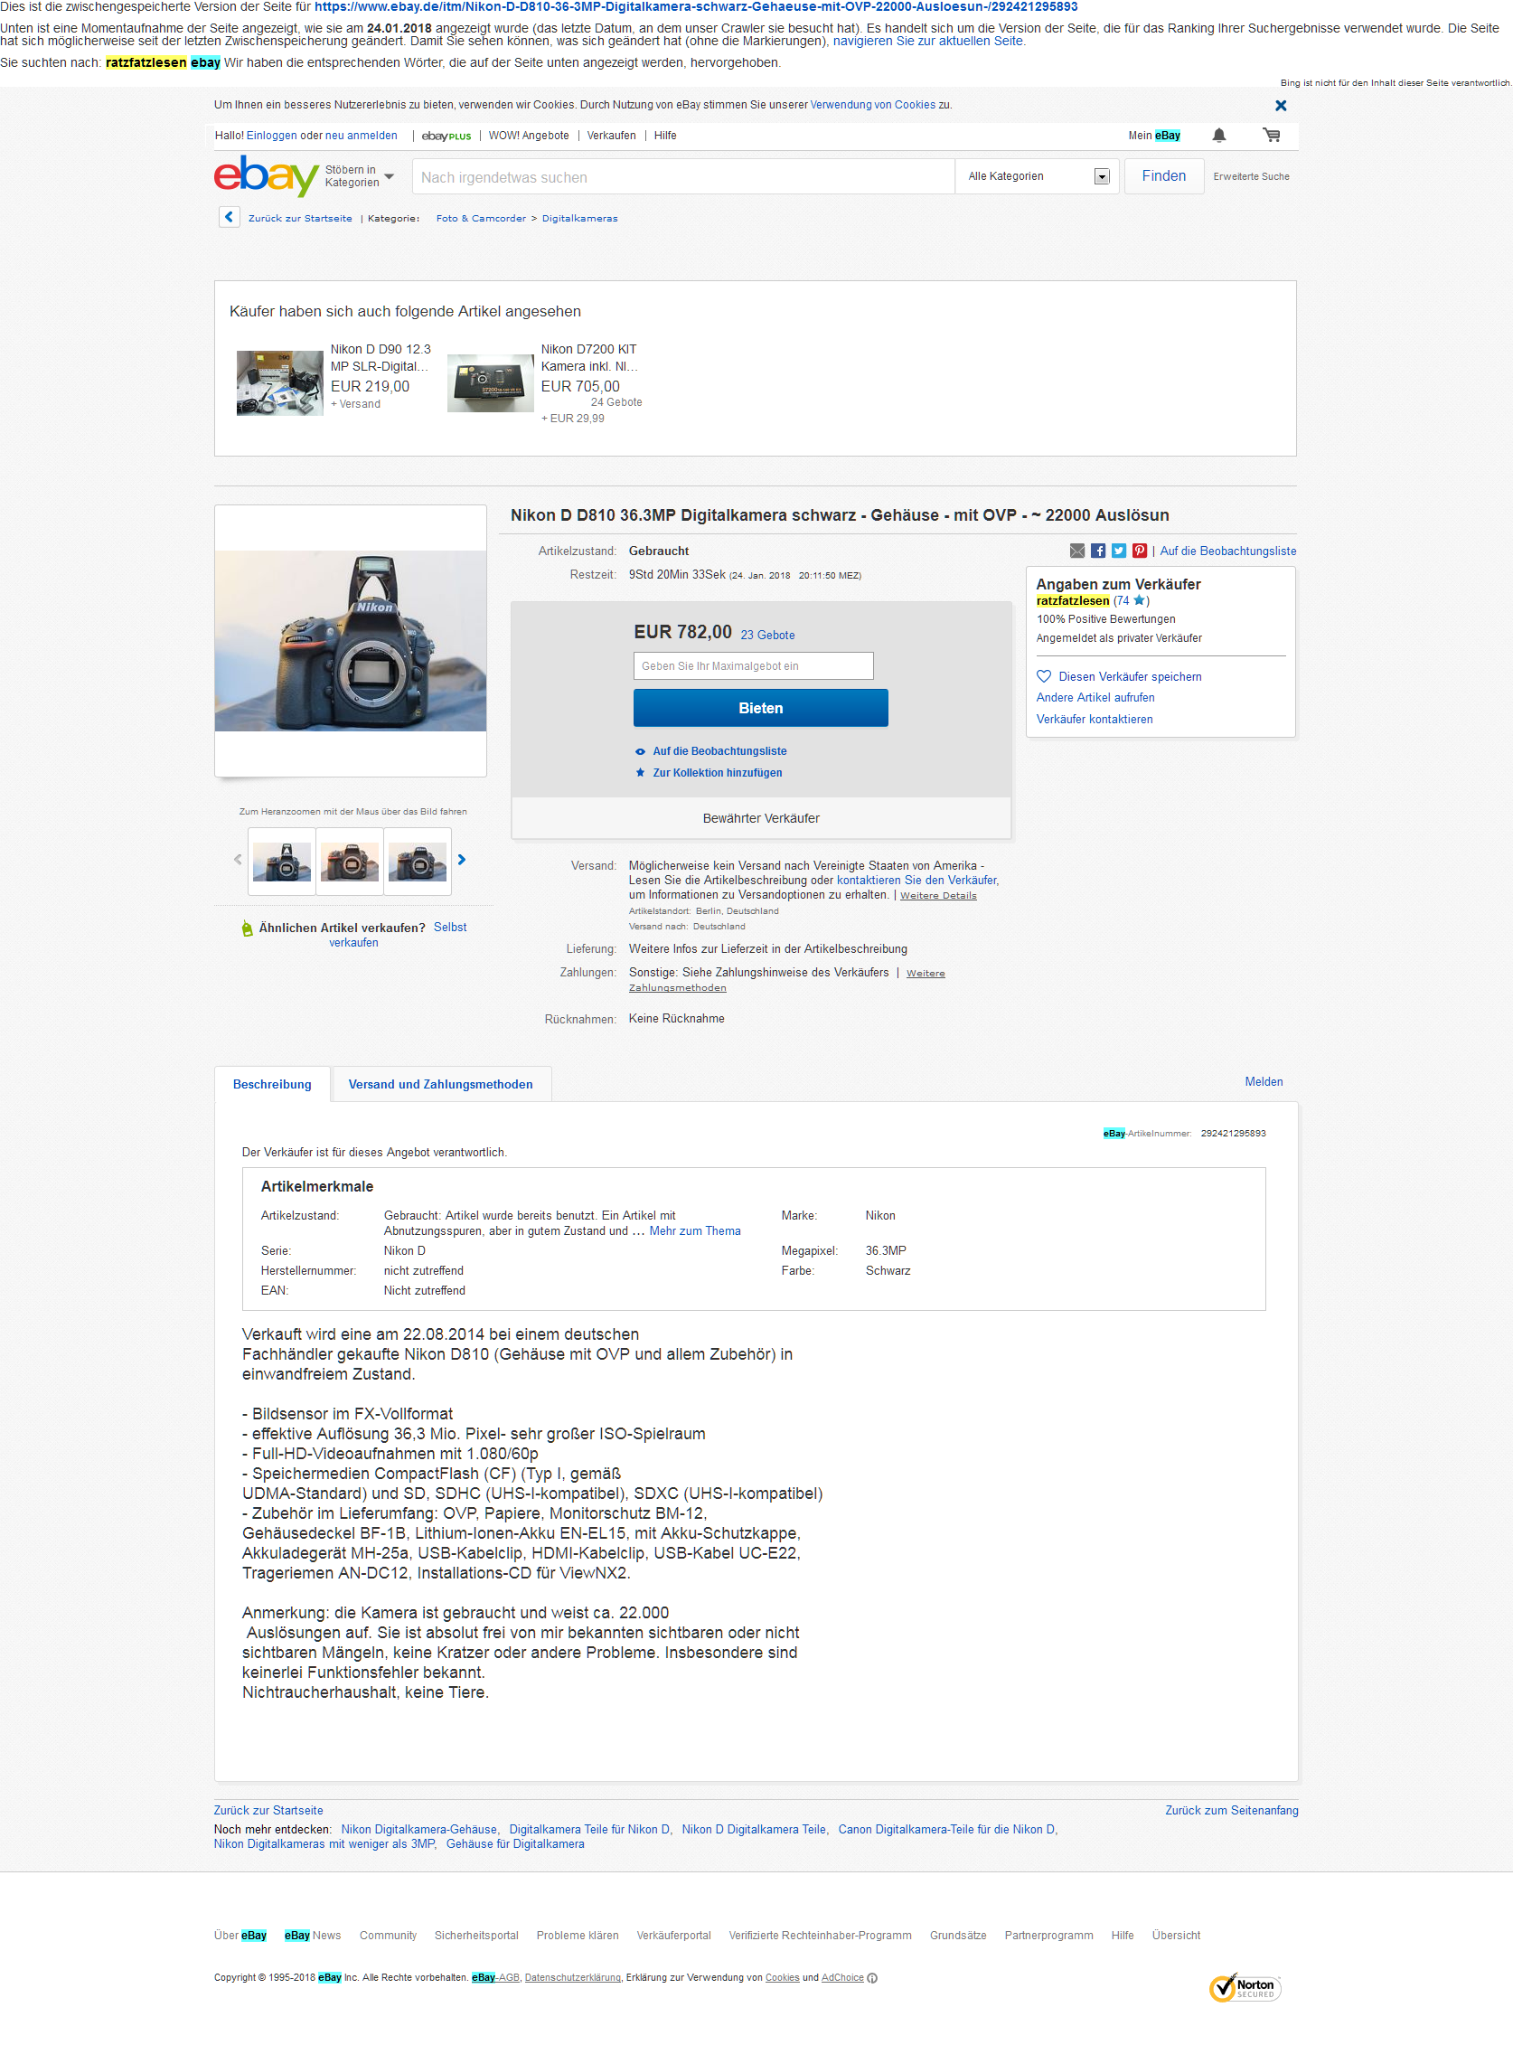The width and height of the screenshot is (1513, 2045).
Task: Open Erweiterte Suche
Action: tap(1251, 177)
